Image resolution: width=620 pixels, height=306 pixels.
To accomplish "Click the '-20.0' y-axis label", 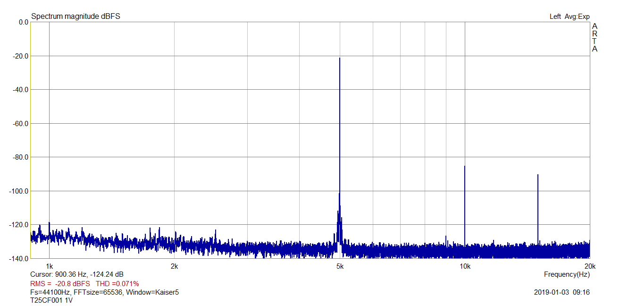I will tap(21, 56).
